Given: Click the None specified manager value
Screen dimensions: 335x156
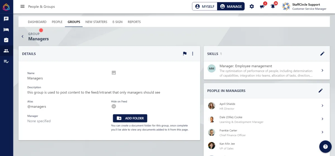Looking at the screenshot, I should [x=39, y=121].
